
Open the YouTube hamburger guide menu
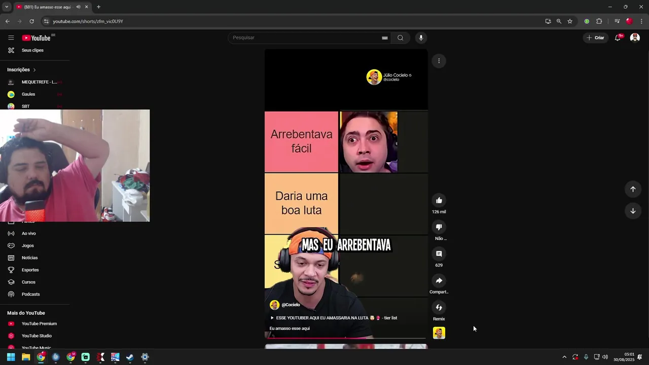pos(11,38)
